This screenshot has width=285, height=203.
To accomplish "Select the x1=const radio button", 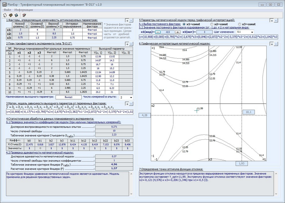I will [184, 24].
